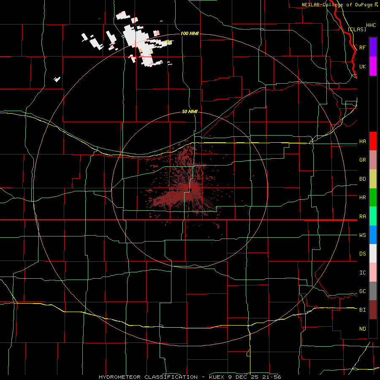Click the GC legend label

pos(363,291)
